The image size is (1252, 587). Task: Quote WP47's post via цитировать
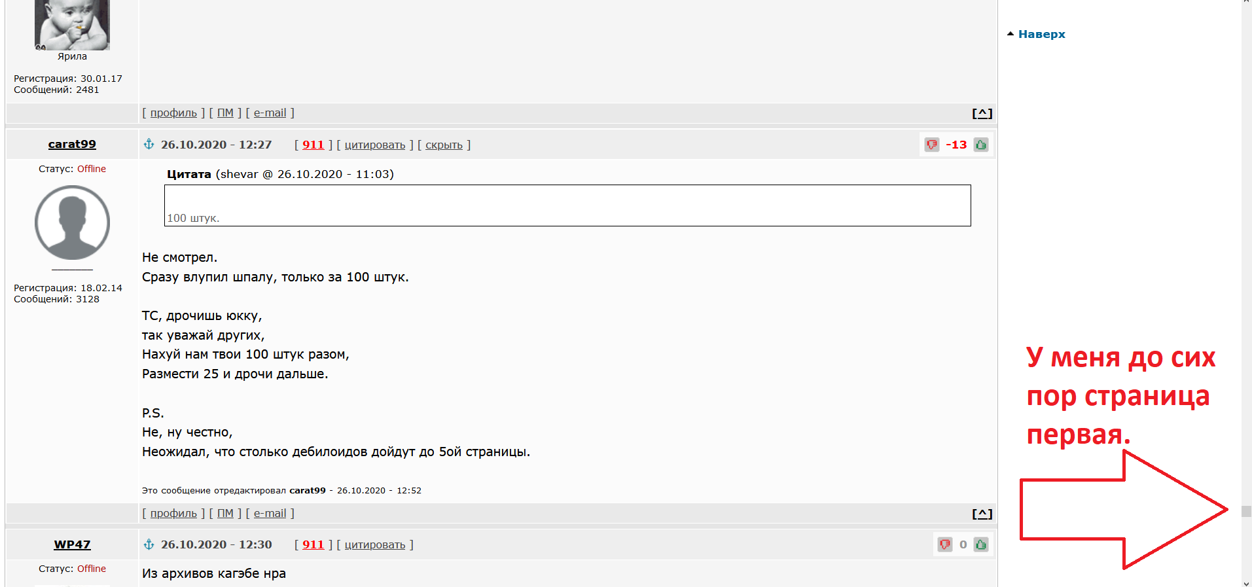[375, 544]
